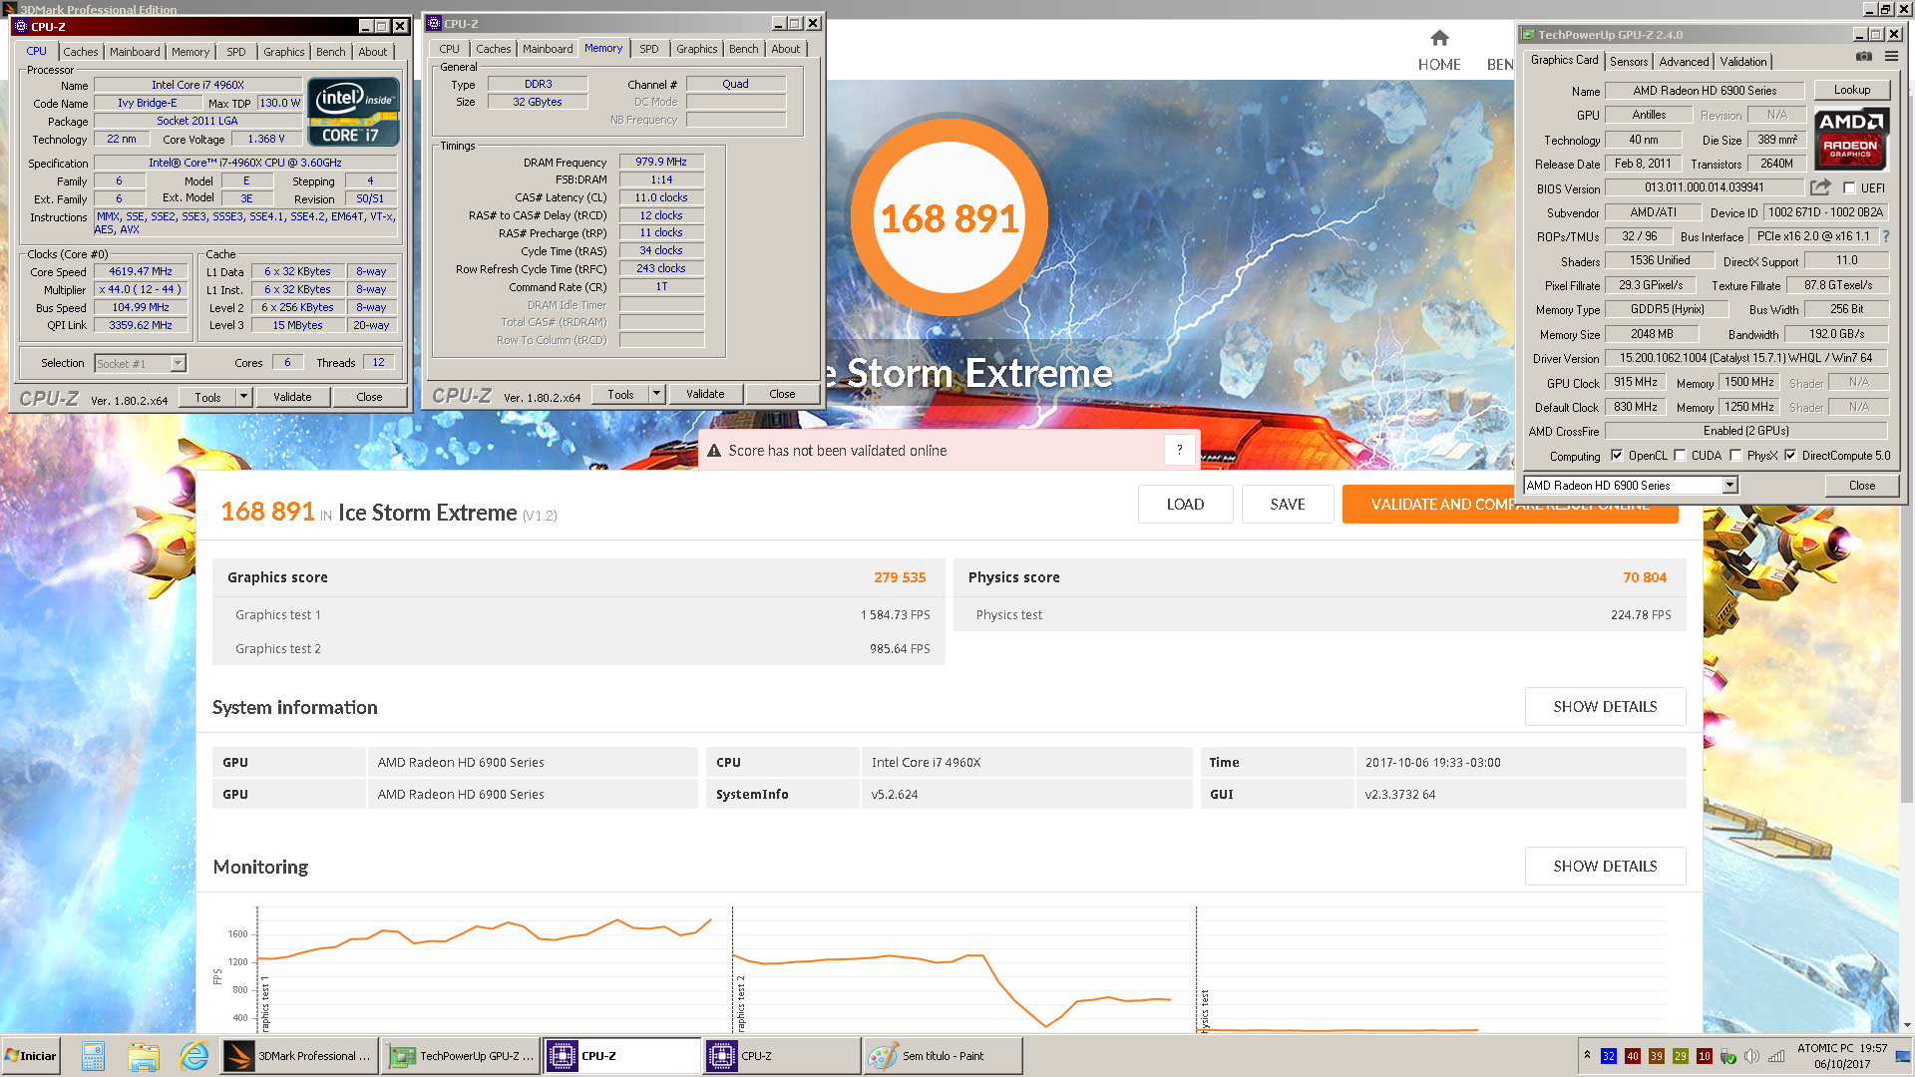Open Tools dropdown arrow in left CPU-Z window

click(x=243, y=397)
